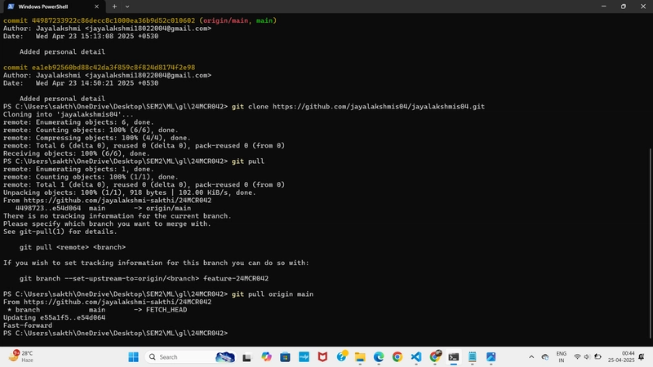Viewport: 653px width, 367px height.
Task: Switch the ENG IN input language
Action: pos(562,357)
